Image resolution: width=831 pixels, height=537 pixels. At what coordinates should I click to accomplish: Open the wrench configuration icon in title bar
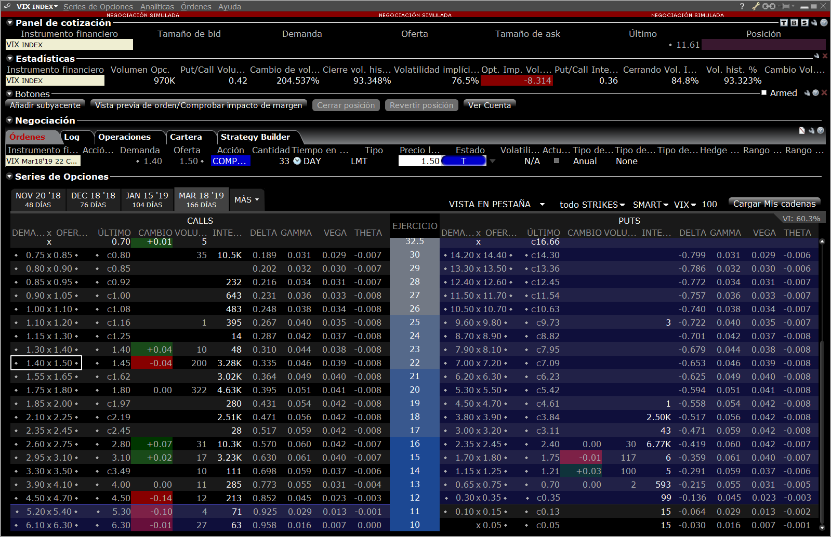tap(756, 6)
